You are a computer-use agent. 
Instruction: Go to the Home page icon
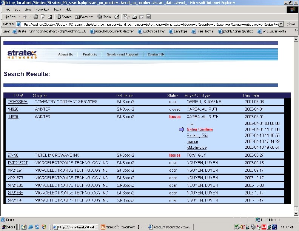[x=50, y=17]
